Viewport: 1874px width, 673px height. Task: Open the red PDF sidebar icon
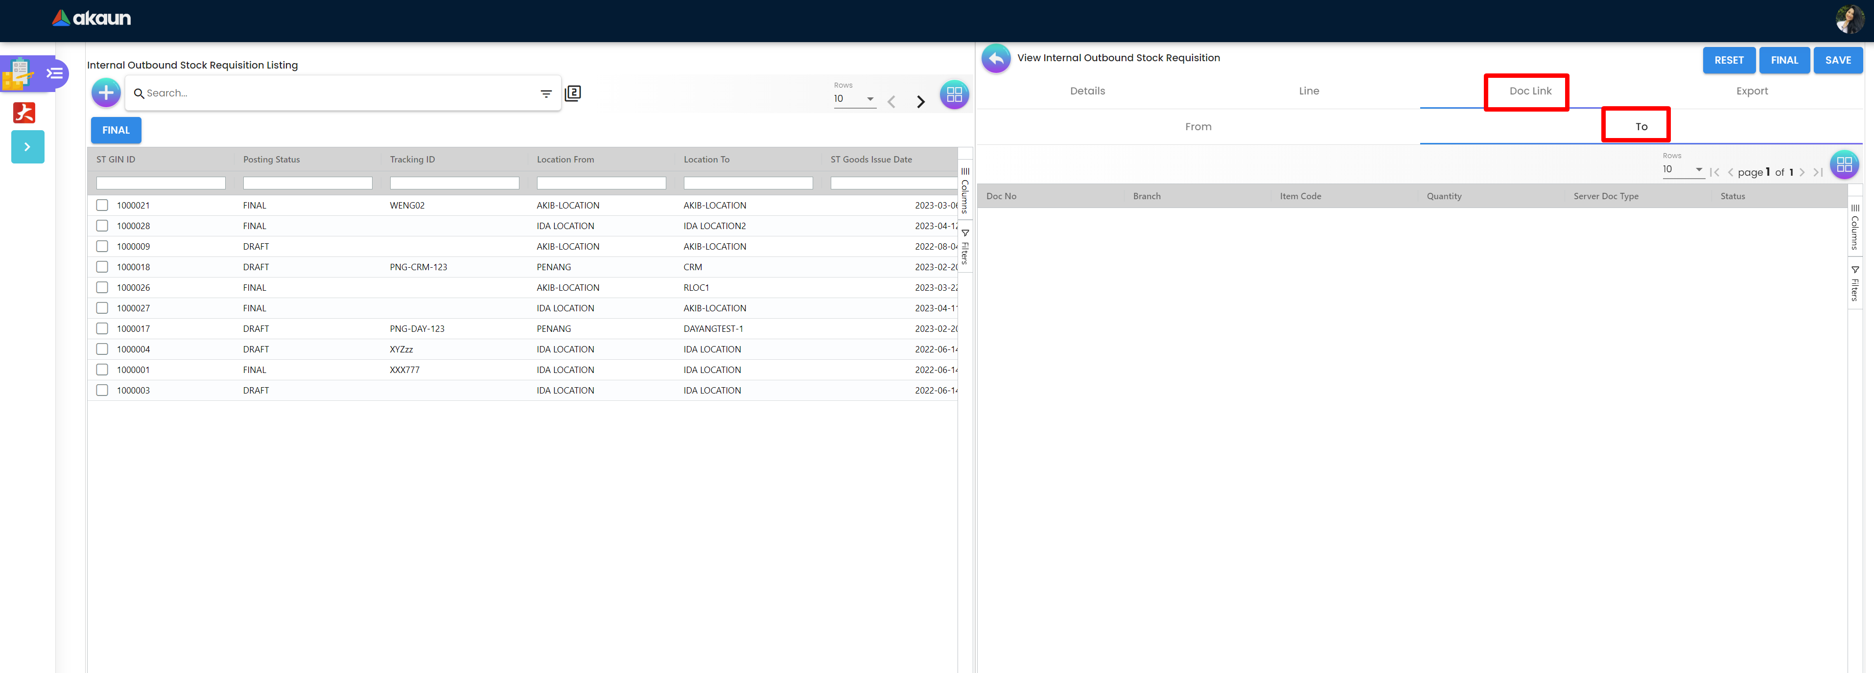[x=24, y=113]
